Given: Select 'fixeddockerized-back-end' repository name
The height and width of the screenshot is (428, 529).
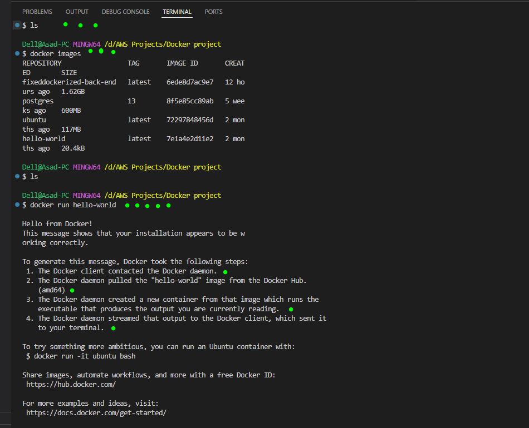Looking at the screenshot, I should (69, 82).
